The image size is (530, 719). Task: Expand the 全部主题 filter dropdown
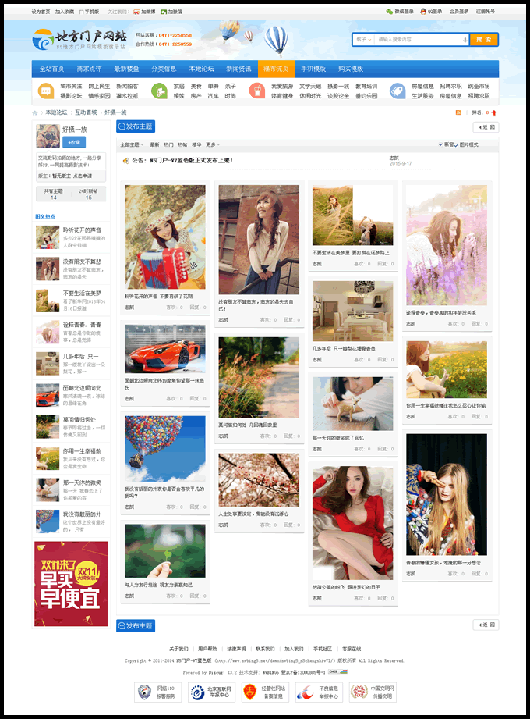(132, 145)
